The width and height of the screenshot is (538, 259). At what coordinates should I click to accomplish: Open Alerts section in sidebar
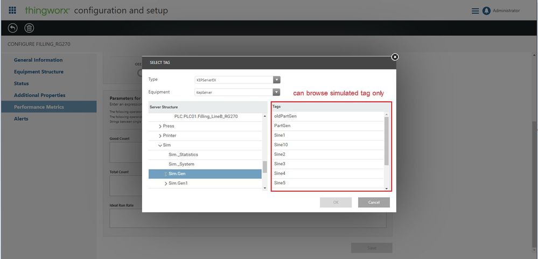pyautogui.click(x=21, y=118)
